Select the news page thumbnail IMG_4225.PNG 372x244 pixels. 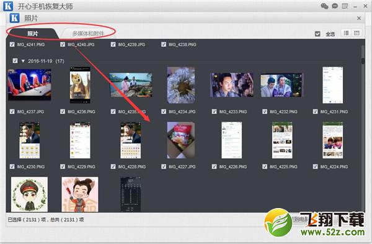(x=282, y=140)
